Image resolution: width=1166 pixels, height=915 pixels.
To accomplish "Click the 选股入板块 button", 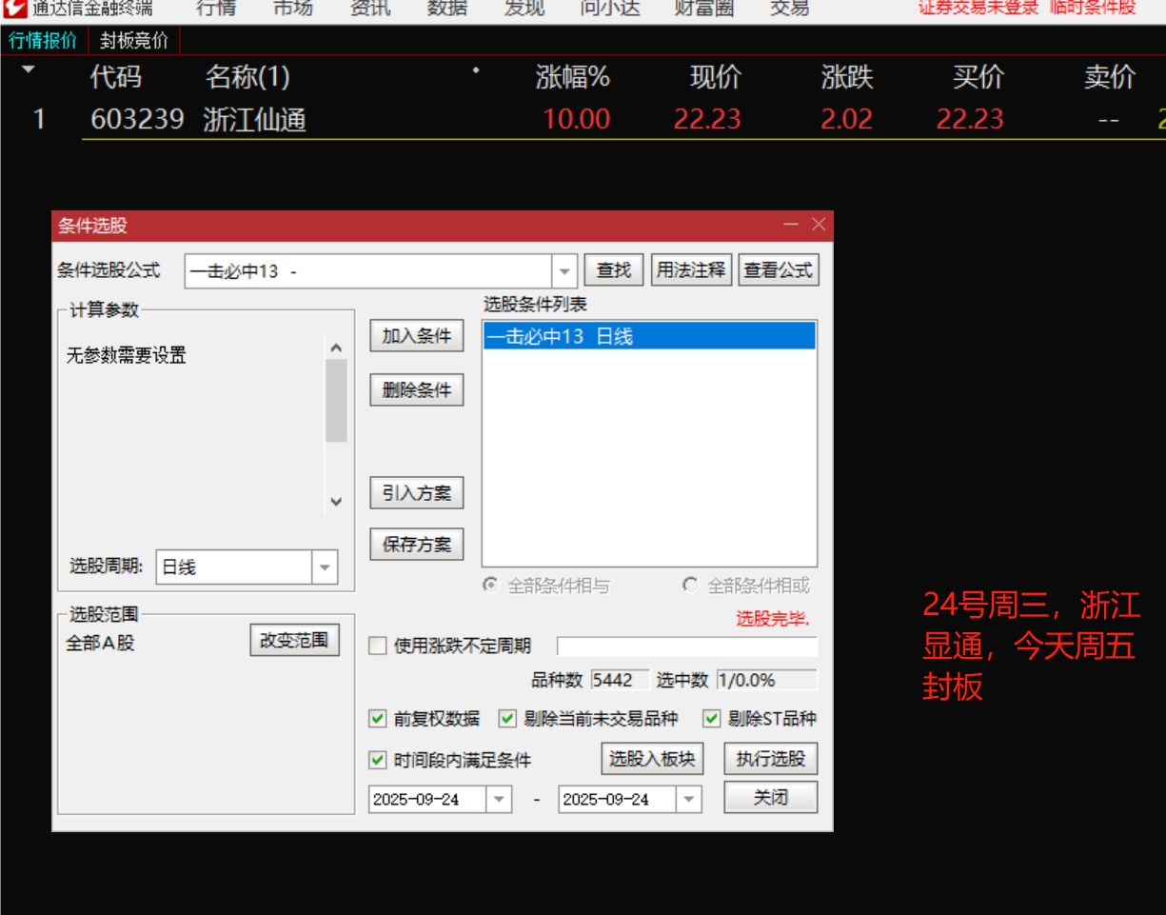I will (652, 759).
